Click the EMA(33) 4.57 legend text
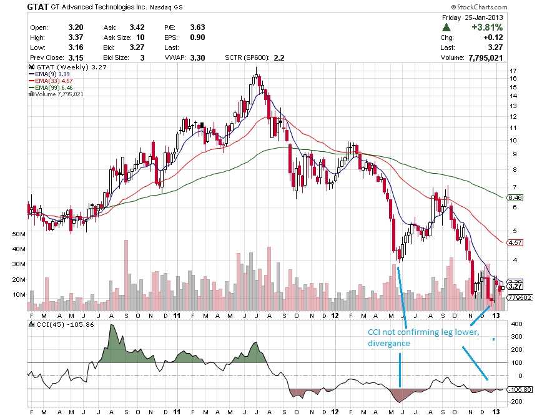Image resolution: width=537 pixels, height=418 pixels. click(54, 81)
